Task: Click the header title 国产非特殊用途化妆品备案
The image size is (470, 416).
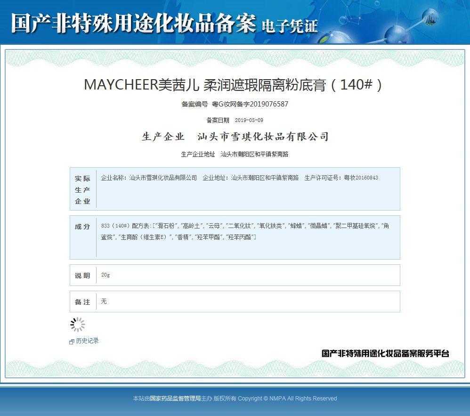Action: click(133, 23)
